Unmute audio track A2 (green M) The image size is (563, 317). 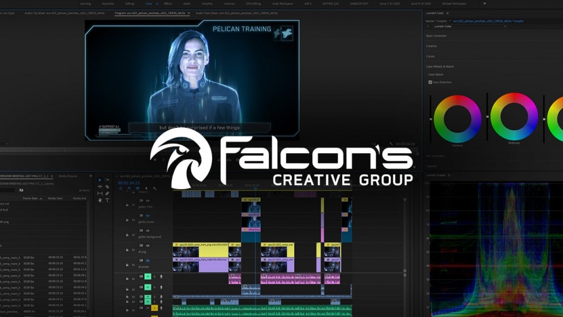[x=148, y=287]
